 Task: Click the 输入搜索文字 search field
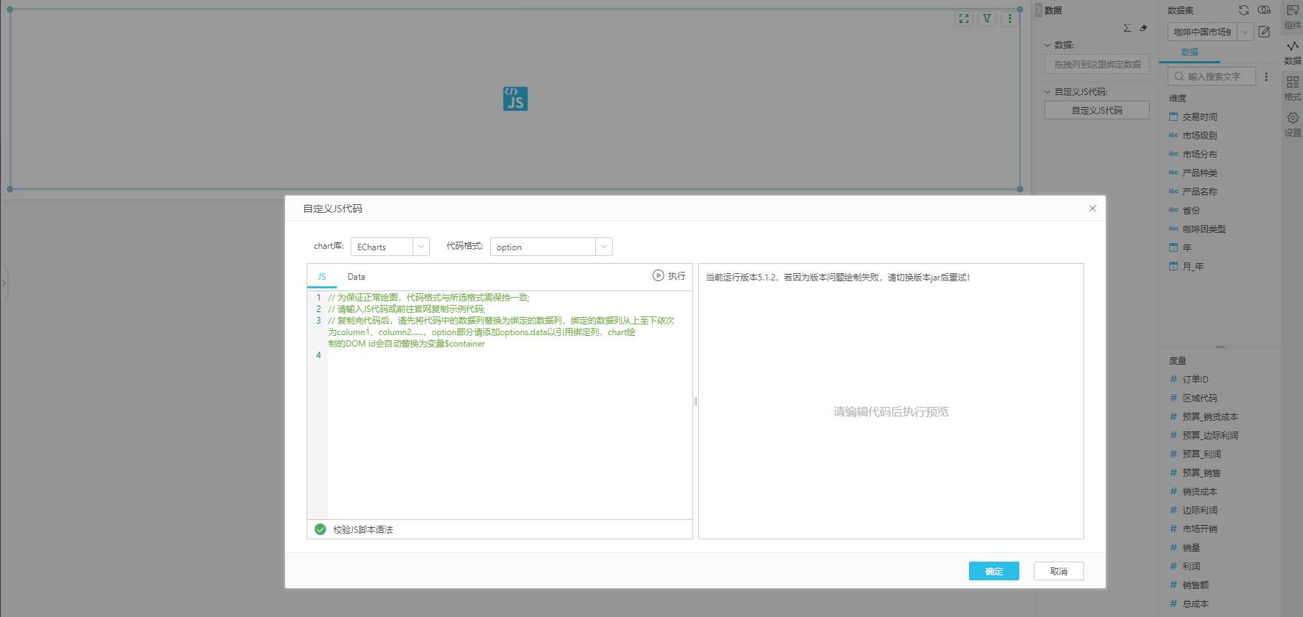coord(1217,76)
